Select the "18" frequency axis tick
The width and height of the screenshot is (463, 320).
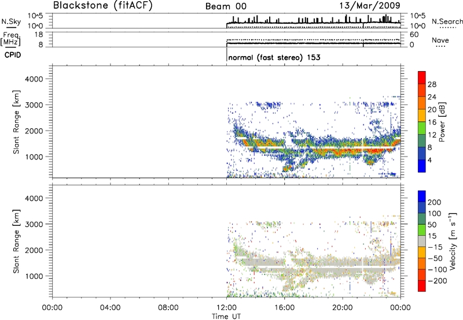point(39,35)
